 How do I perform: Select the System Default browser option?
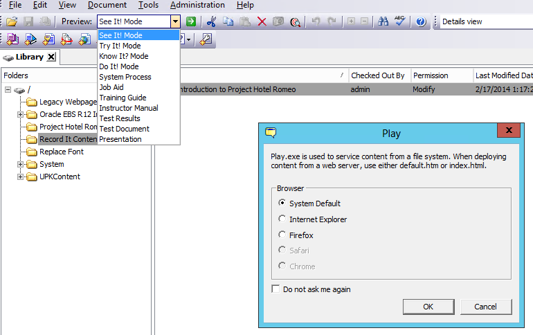point(282,203)
